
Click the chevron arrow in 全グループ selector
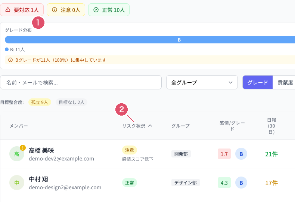point(230,83)
